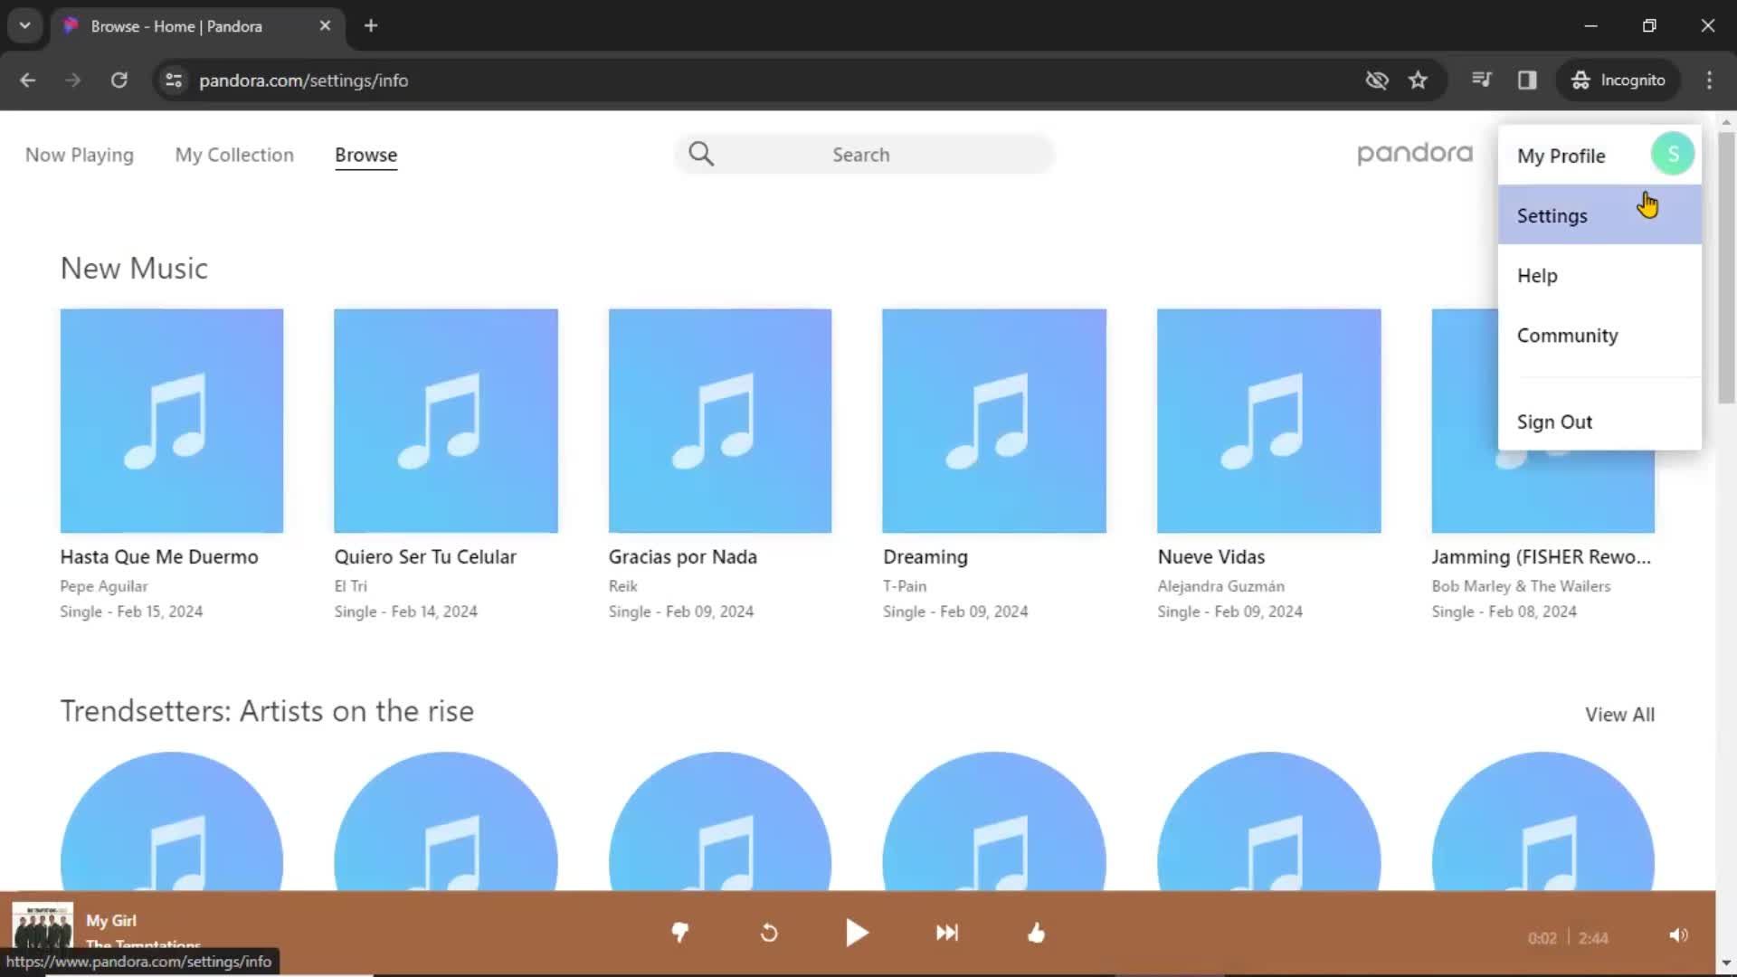Viewport: 1737px width, 977px height.
Task: Click the Hasta Que Me Duermo title
Action: (159, 556)
